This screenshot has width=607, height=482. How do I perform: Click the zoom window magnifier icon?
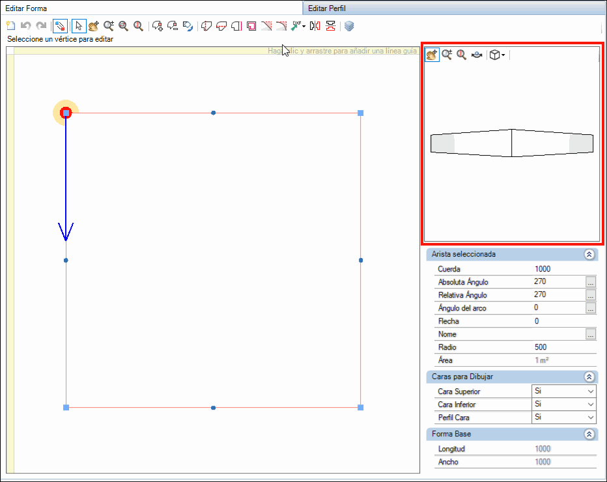pos(124,26)
